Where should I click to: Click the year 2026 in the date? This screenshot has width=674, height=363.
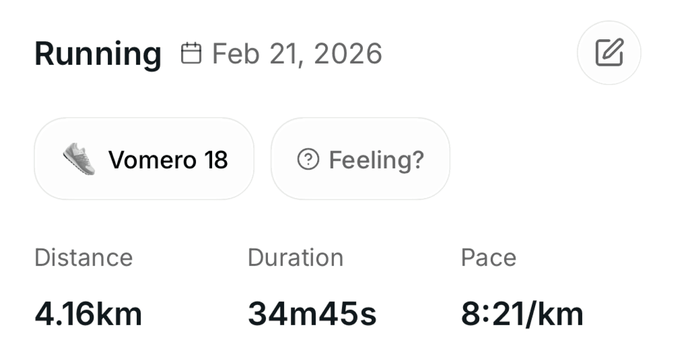click(348, 54)
